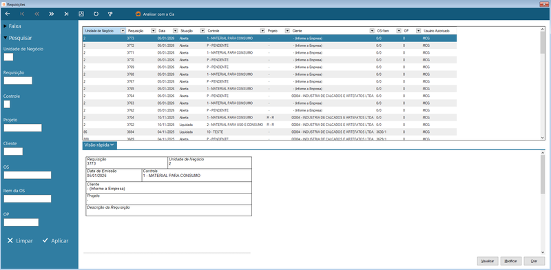Open the Situação column filter dropdown

(x=202, y=30)
